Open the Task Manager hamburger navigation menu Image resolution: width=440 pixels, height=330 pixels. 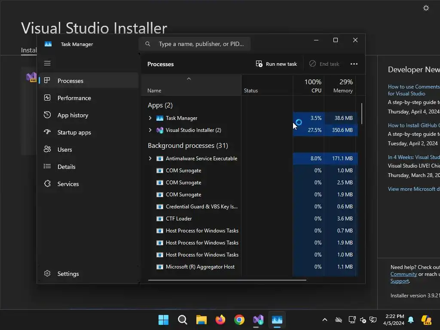pyautogui.click(x=47, y=64)
